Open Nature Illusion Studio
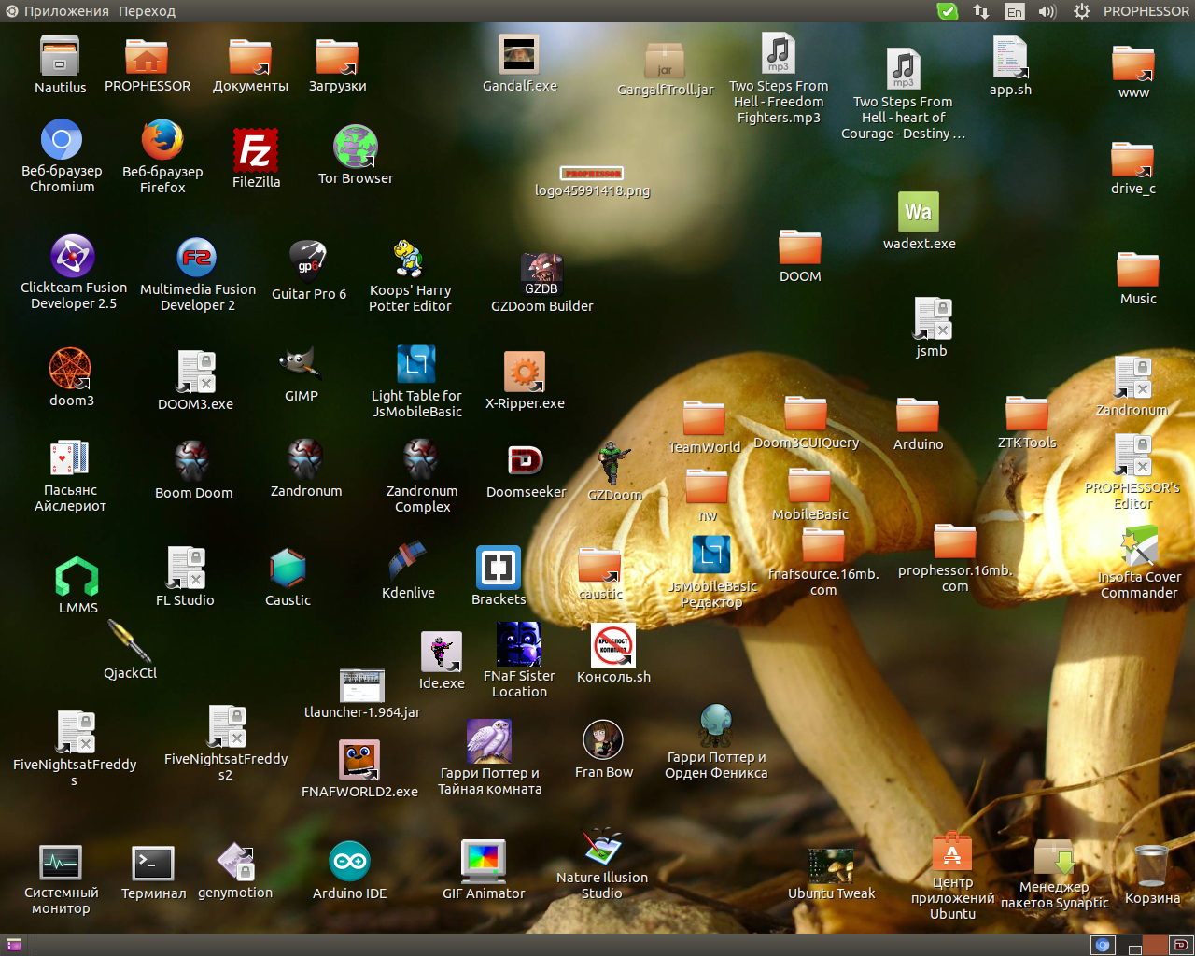Viewport: 1195px width, 956px height. click(x=602, y=847)
